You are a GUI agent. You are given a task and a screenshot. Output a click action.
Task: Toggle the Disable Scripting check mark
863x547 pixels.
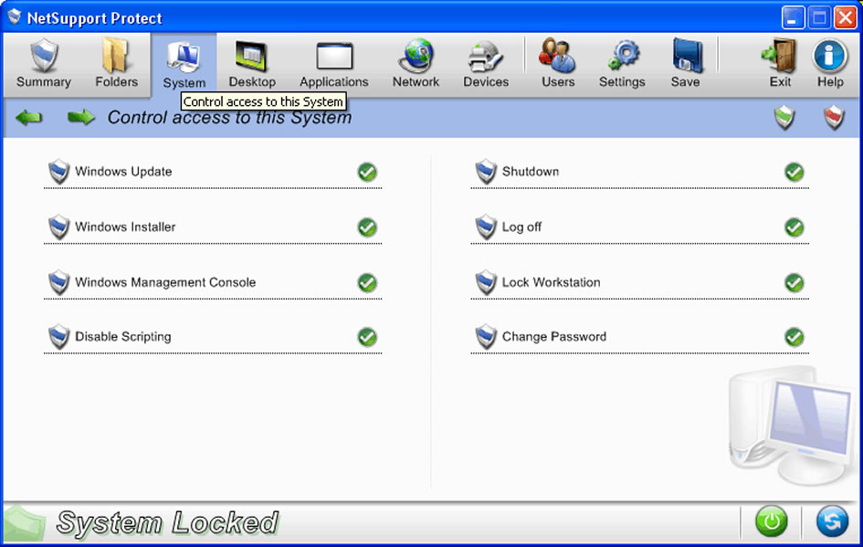367,337
